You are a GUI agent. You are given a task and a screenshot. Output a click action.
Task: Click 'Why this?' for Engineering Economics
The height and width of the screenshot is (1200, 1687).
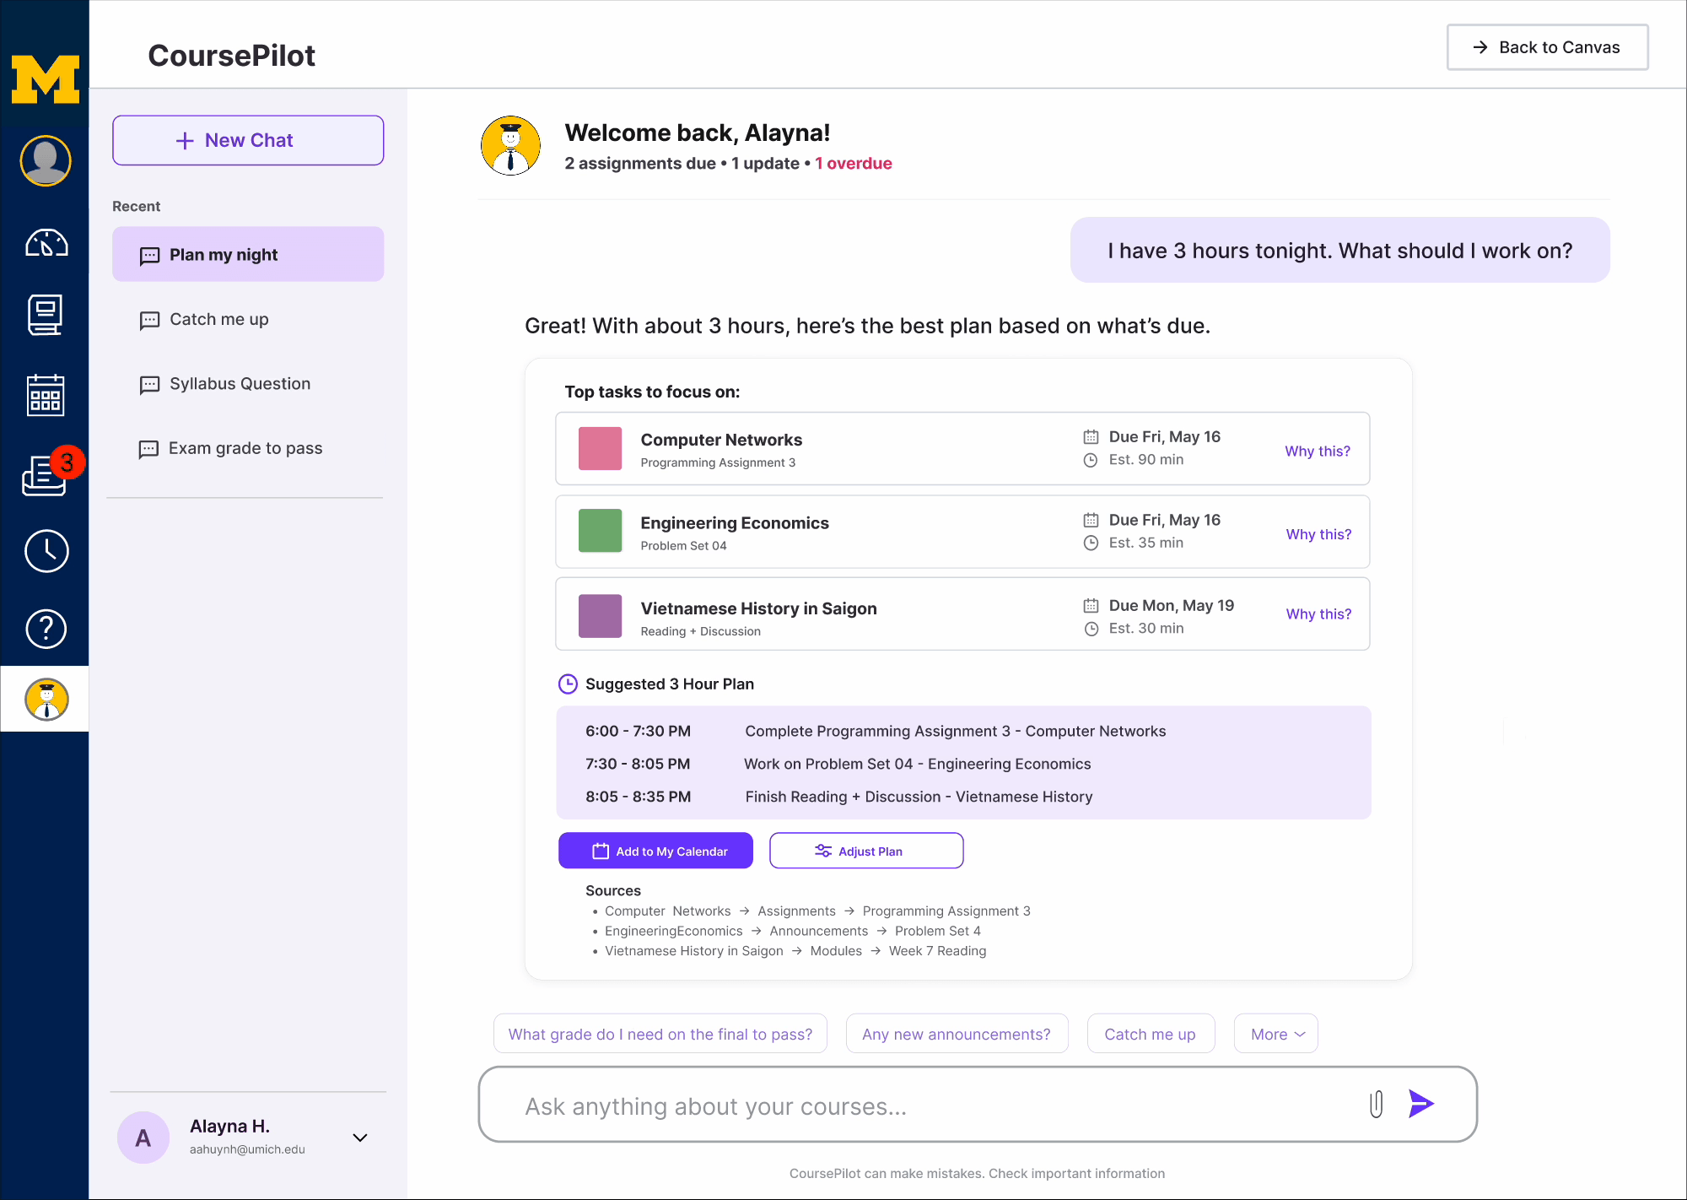click(x=1318, y=534)
